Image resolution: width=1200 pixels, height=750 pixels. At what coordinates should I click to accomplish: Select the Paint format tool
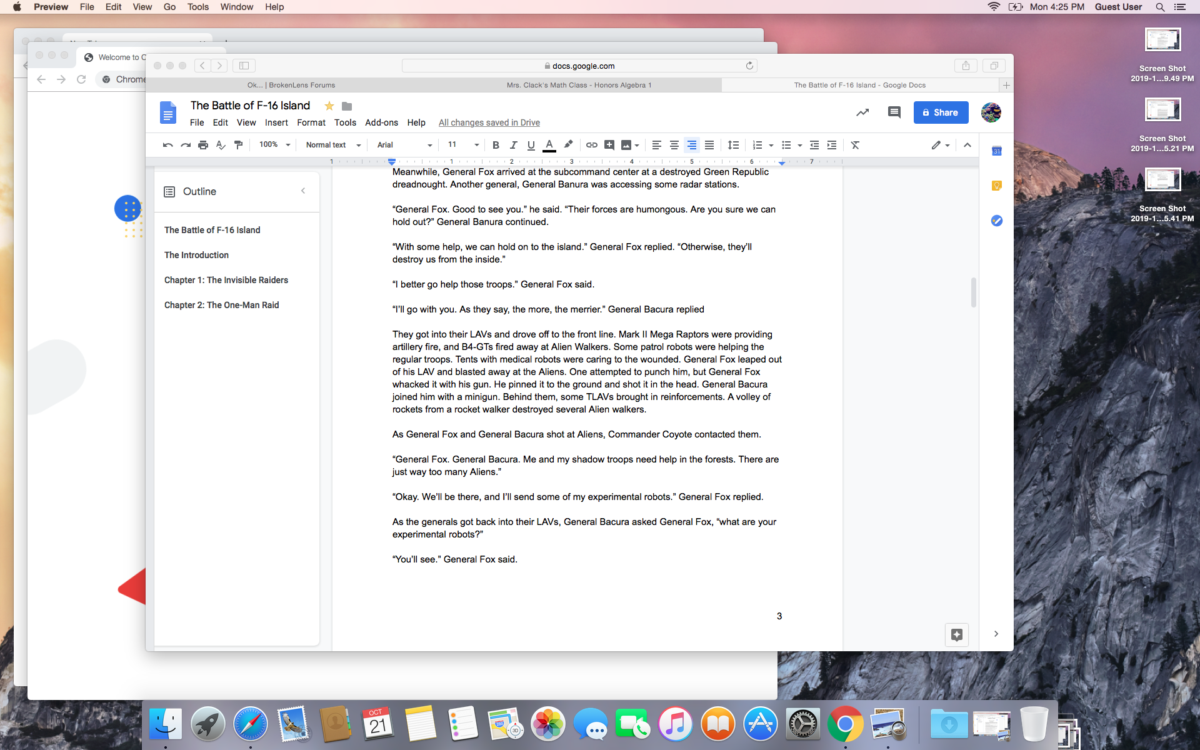tap(238, 145)
